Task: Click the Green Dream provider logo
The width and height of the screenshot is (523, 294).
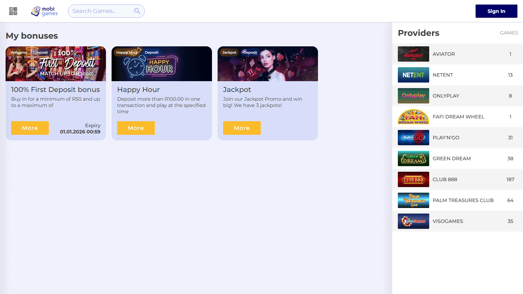Action: pos(414,158)
